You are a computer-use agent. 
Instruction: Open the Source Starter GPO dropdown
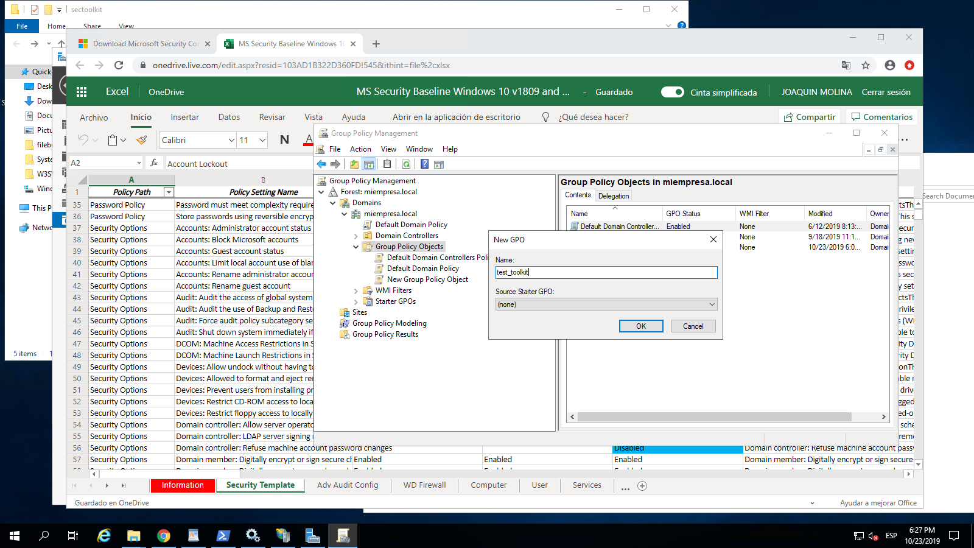pyautogui.click(x=606, y=304)
